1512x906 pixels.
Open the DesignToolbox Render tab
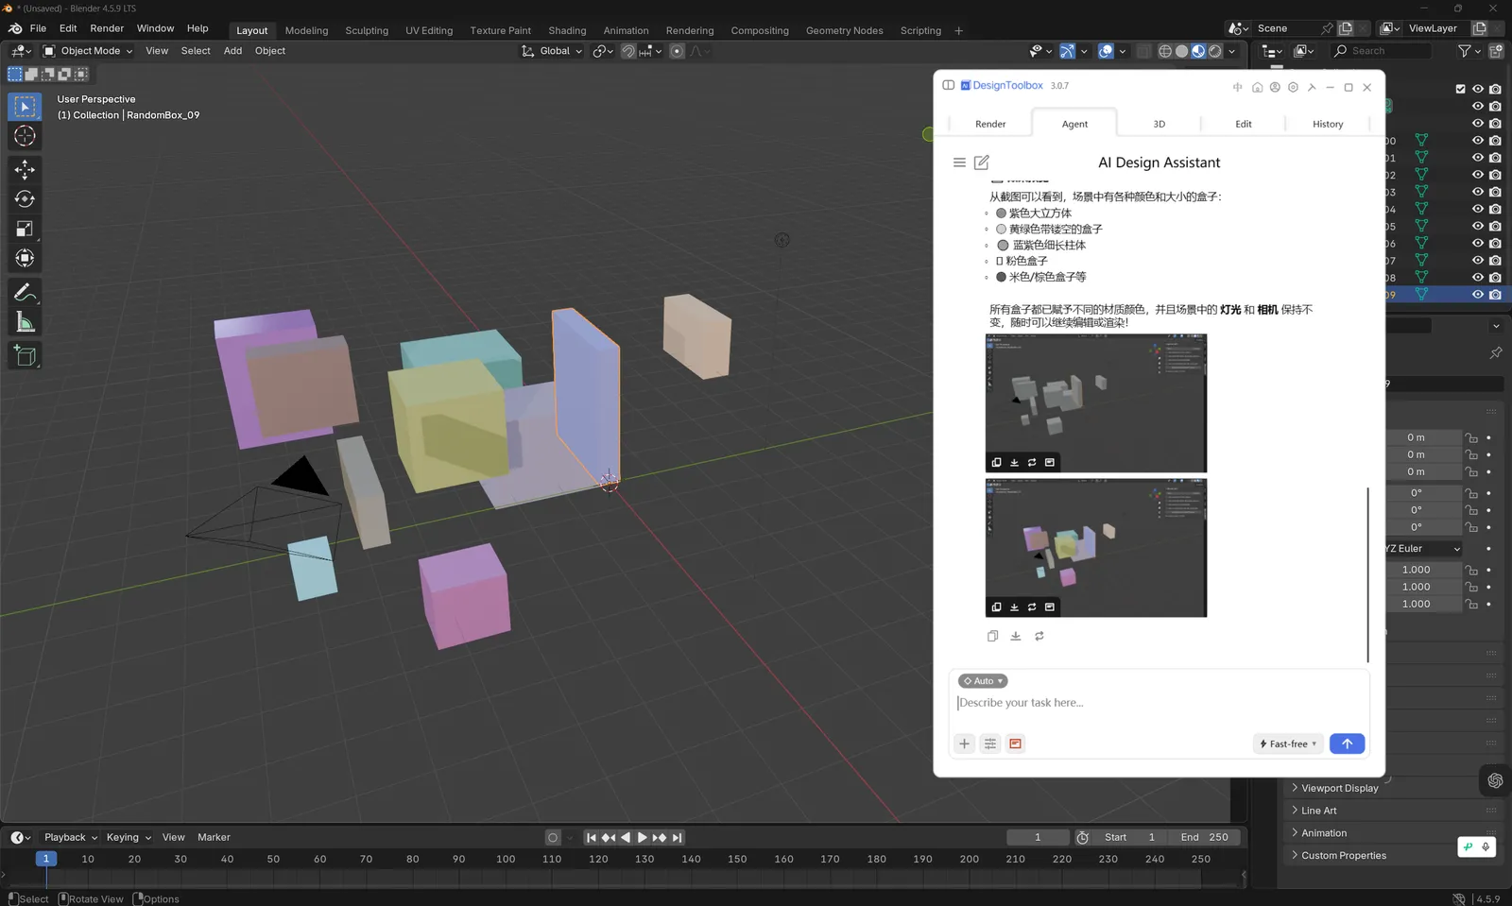point(990,124)
